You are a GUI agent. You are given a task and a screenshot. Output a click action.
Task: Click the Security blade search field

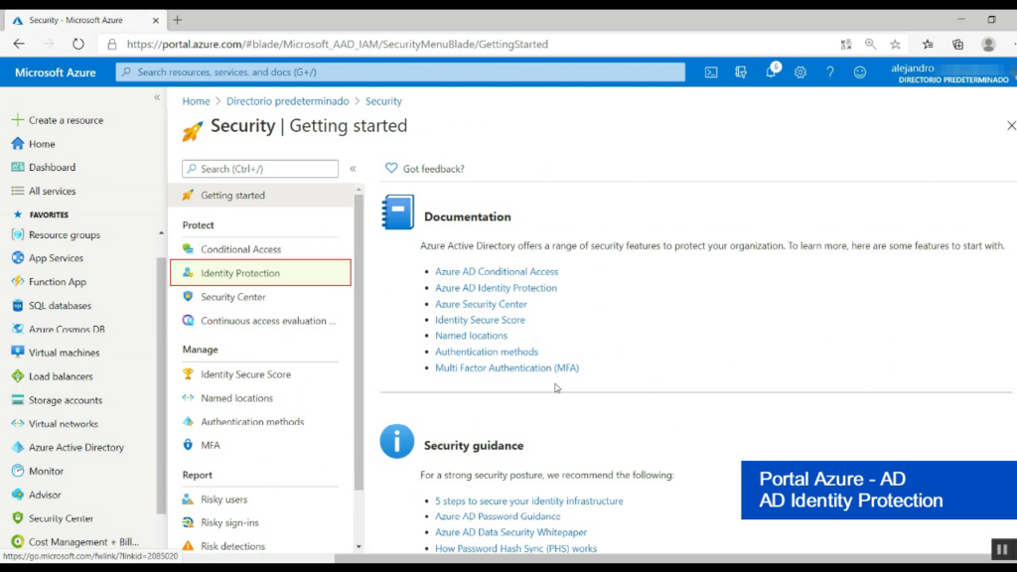(260, 169)
